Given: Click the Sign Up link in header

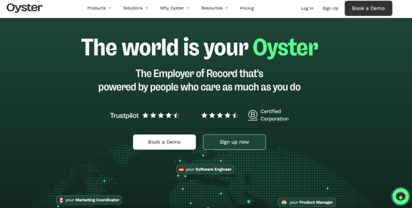Looking at the screenshot, I should 330,8.
